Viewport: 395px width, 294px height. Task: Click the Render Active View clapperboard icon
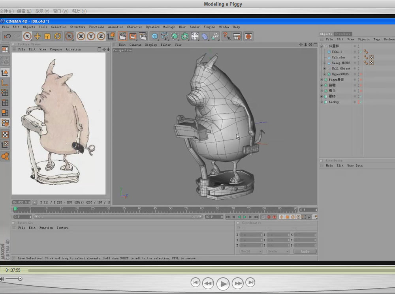tap(123, 36)
